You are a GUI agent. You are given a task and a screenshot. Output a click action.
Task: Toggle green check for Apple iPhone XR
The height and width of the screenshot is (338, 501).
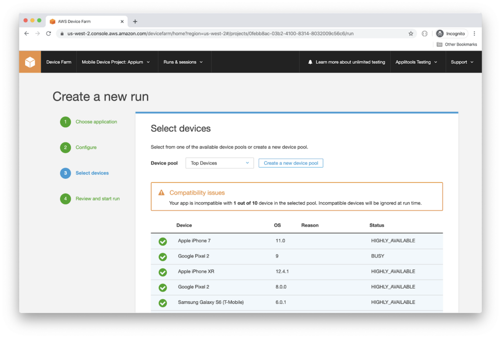point(163,272)
